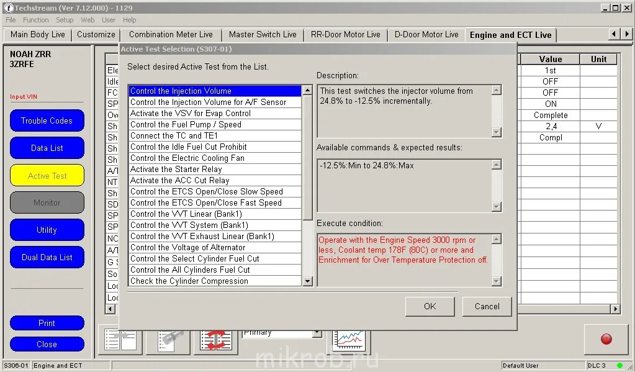Select Control the VVT Linear (Bank1)
Screen dimensions: 635x372
(x=215, y=214)
